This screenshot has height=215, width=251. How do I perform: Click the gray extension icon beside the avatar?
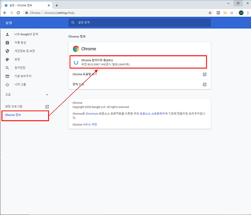pyautogui.click(x=231, y=13)
